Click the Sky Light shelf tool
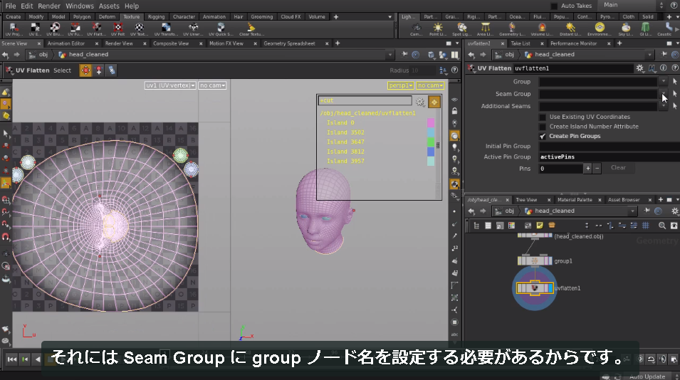680x380 pixels. [625, 29]
